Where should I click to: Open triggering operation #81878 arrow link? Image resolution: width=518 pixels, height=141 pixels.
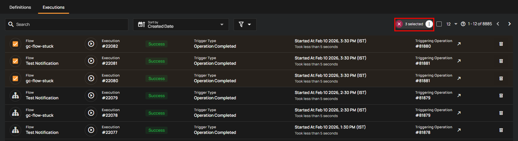click(x=459, y=130)
